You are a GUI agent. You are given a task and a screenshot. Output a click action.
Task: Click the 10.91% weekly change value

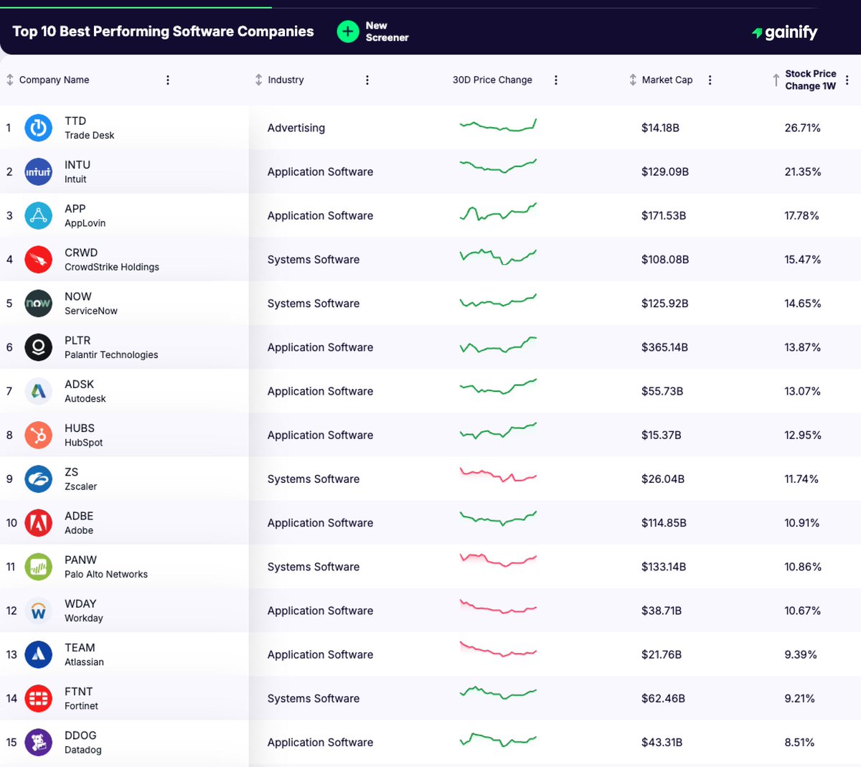coord(801,523)
